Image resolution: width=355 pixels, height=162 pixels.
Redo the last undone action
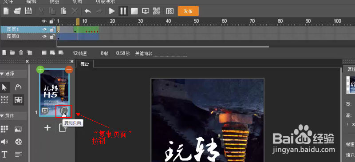click(x=99, y=11)
